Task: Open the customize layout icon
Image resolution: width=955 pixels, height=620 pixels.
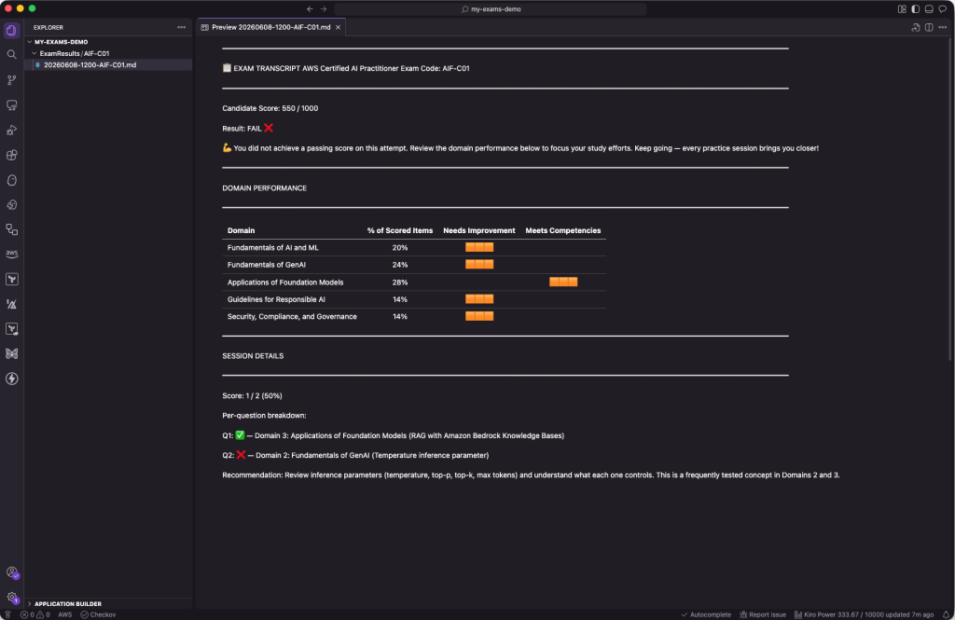Action: tap(902, 9)
